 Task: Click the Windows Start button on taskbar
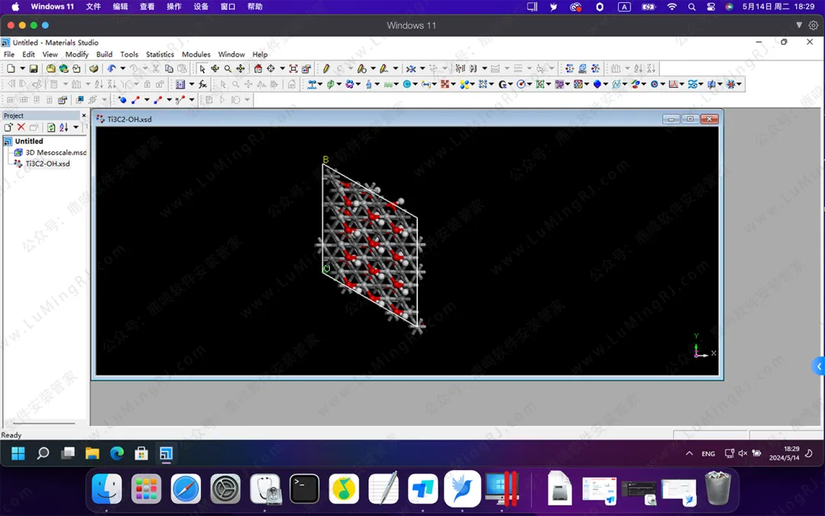coord(18,453)
